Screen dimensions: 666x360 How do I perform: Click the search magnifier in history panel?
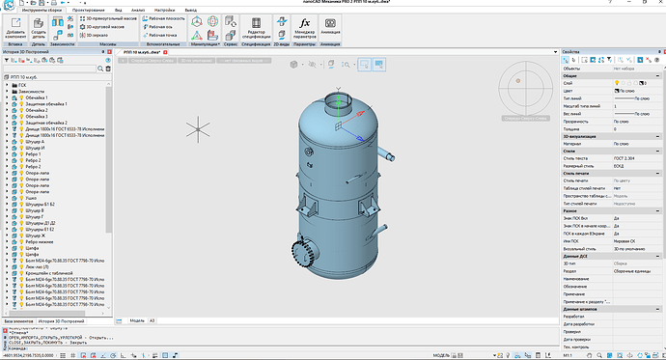100,69
